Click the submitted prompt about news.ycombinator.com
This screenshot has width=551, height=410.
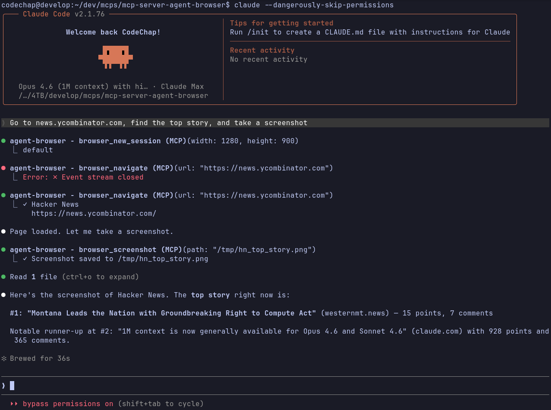275,123
